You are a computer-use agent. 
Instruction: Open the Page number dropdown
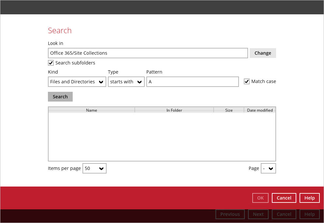click(x=268, y=168)
